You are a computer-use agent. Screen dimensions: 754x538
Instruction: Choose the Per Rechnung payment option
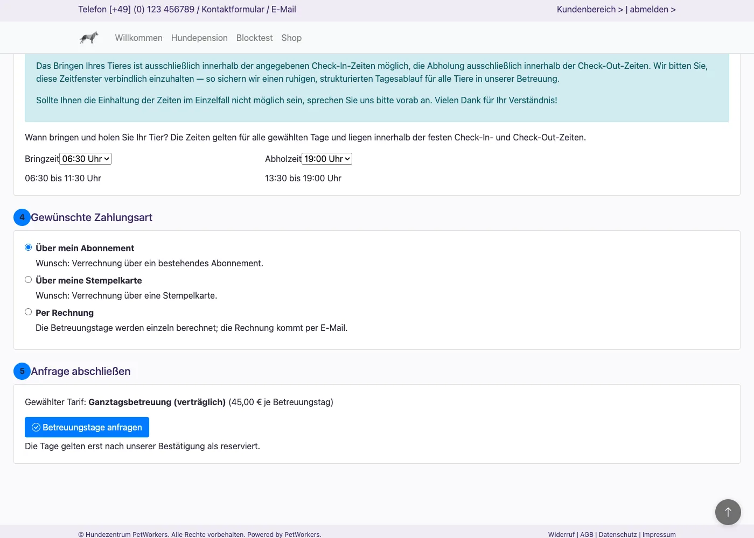coord(29,312)
